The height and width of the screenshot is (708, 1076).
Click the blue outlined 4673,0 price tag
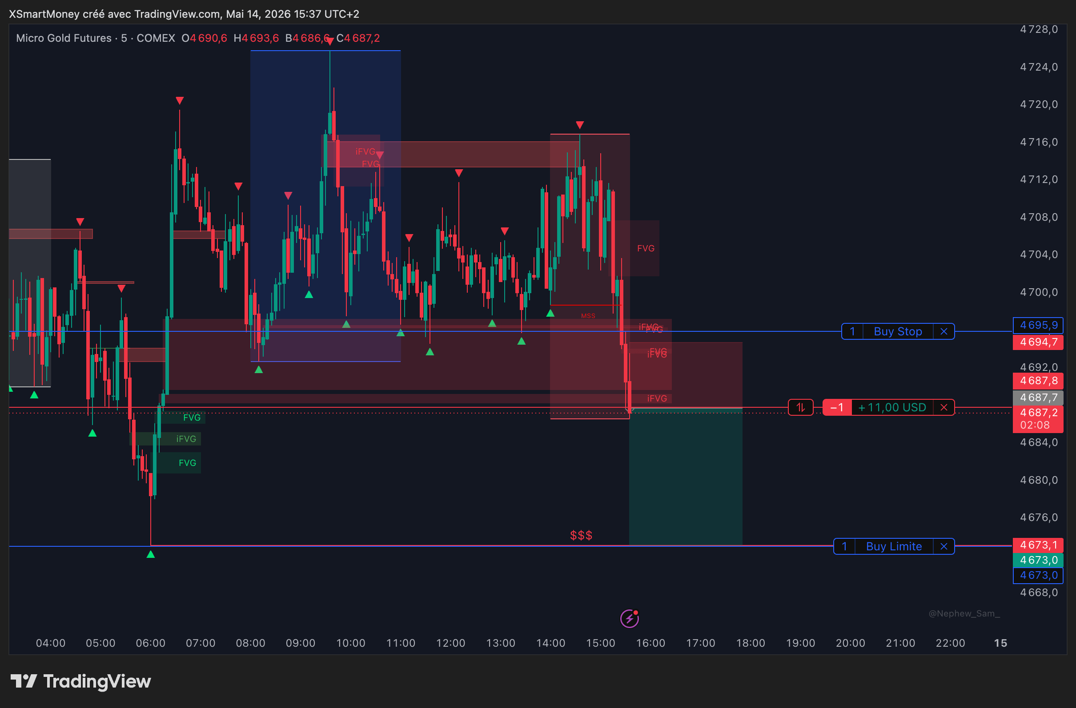(x=1038, y=575)
